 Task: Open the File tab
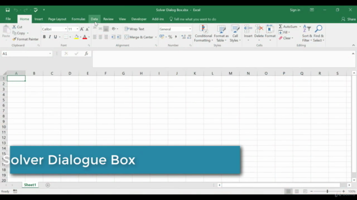click(x=8, y=19)
